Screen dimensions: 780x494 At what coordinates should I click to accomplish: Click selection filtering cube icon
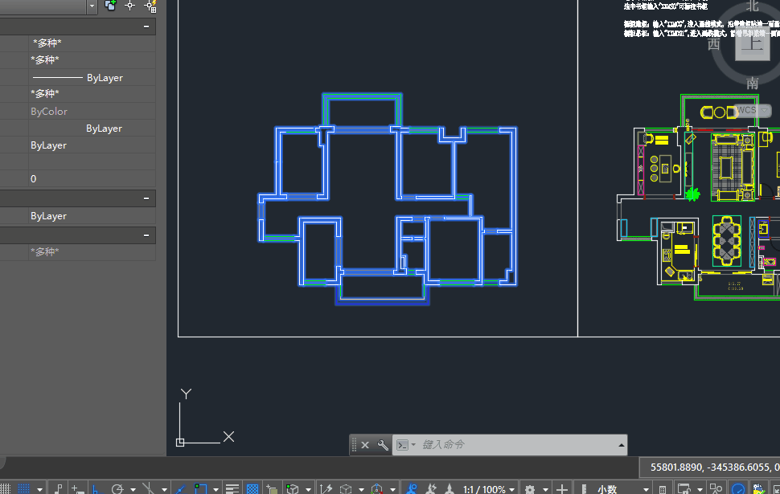(x=346, y=489)
